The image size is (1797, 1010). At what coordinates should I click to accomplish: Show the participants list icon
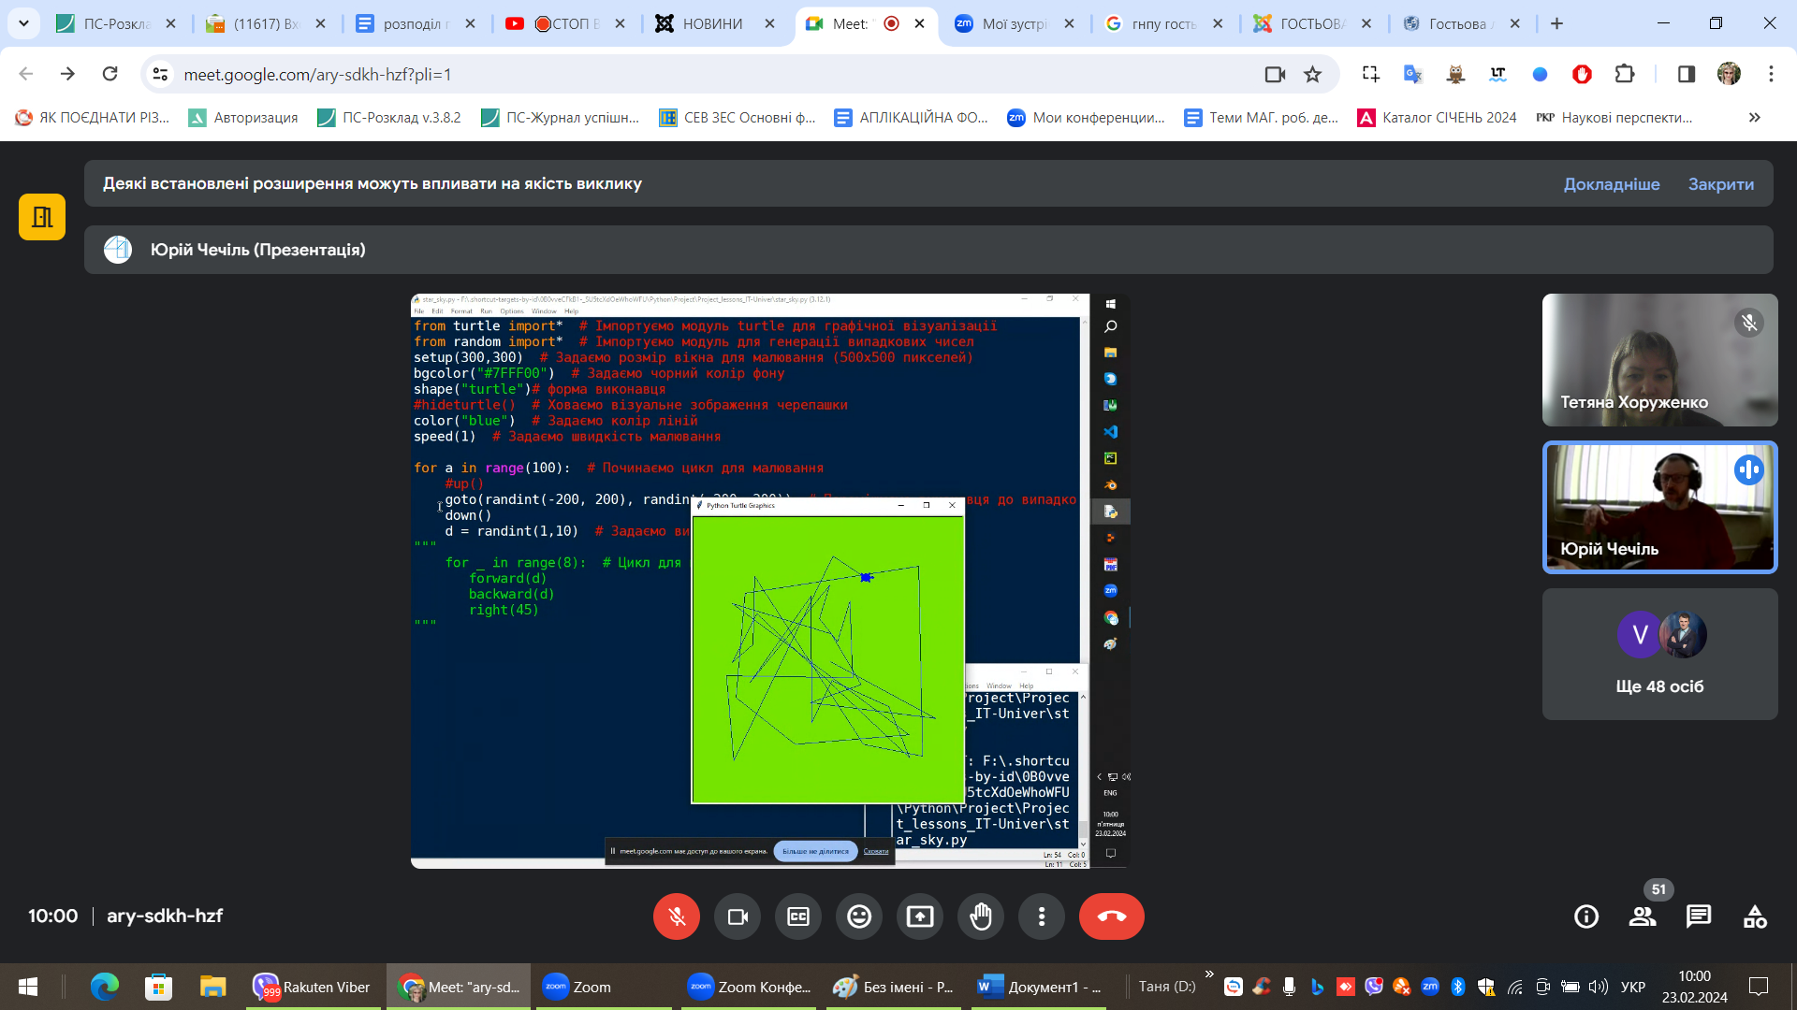click(1642, 916)
